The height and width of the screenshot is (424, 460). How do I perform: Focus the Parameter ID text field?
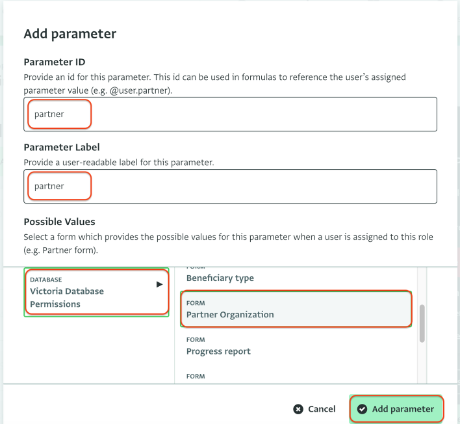[x=230, y=114]
